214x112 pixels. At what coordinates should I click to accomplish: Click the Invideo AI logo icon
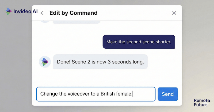9,11
